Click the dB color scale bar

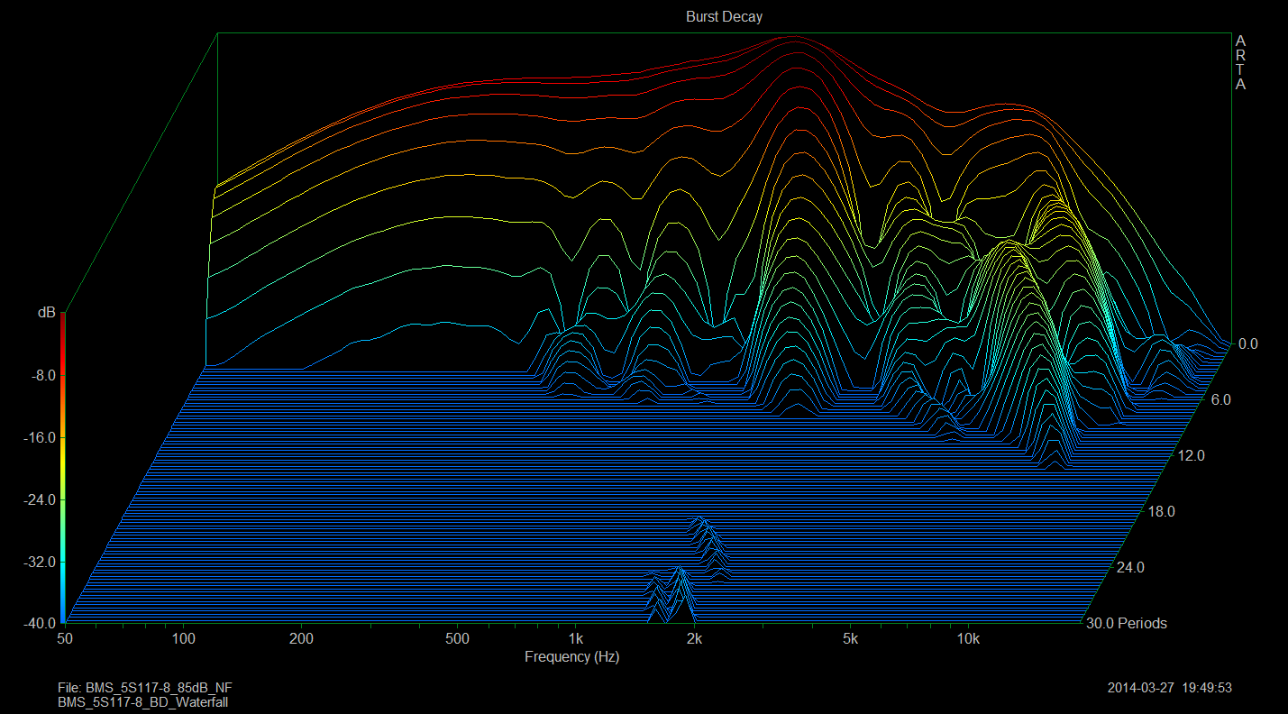(x=62, y=469)
